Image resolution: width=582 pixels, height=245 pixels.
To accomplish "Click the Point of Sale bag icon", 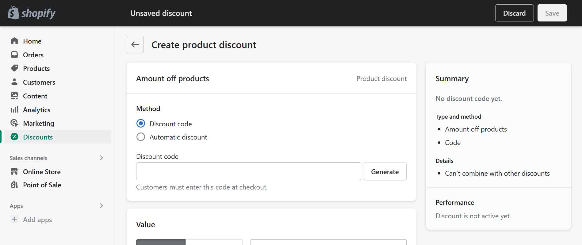I will coord(14,185).
